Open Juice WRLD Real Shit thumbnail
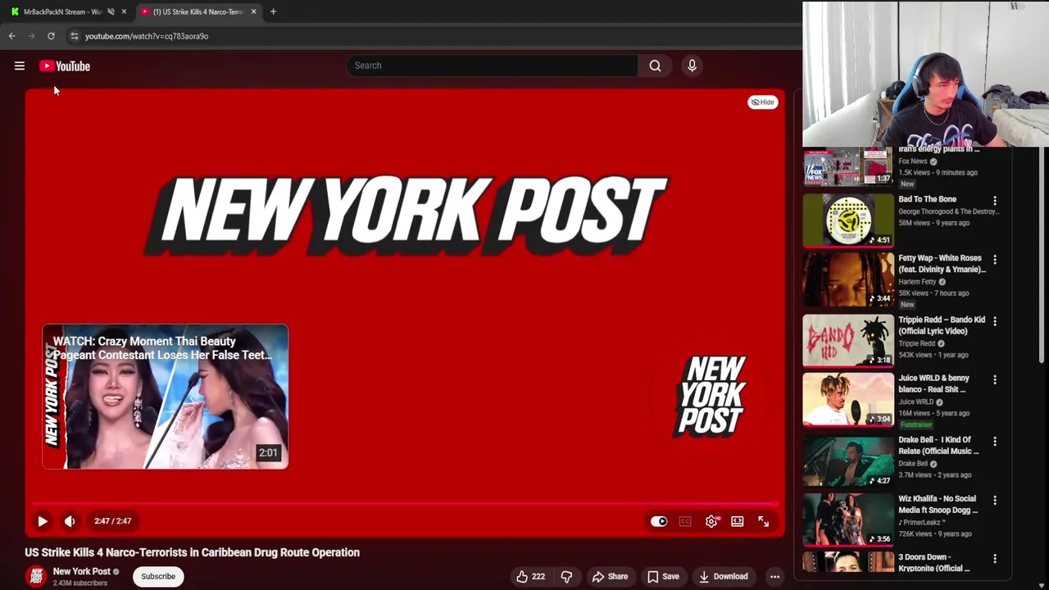The width and height of the screenshot is (1049, 590). [848, 399]
